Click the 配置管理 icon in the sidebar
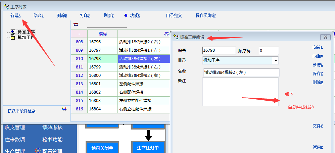 coord(38,151)
